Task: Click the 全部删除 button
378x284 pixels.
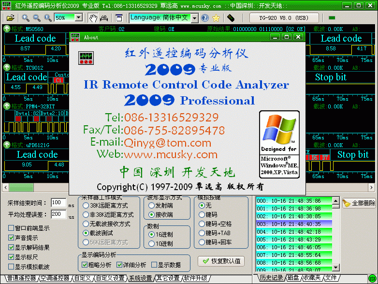Action: [x=359, y=203]
